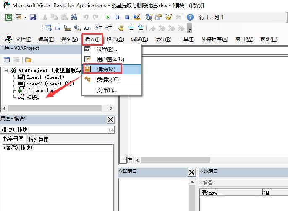
Task: Close the 立即窗口 panel
Action: tap(191, 172)
